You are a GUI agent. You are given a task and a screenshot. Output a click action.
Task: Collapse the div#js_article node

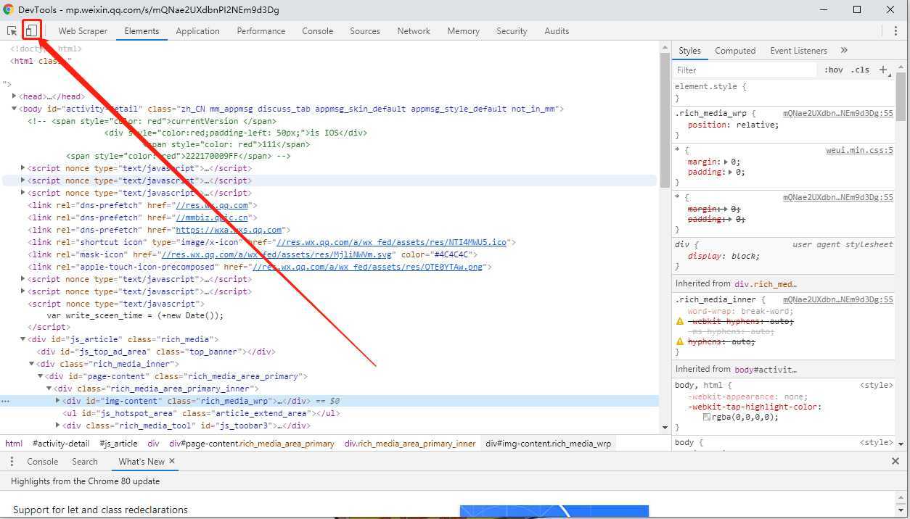(23, 339)
